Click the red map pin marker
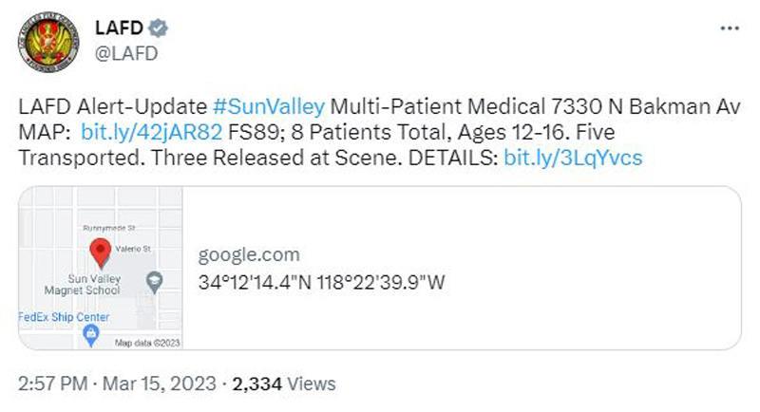The image size is (760, 412). (101, 253)
